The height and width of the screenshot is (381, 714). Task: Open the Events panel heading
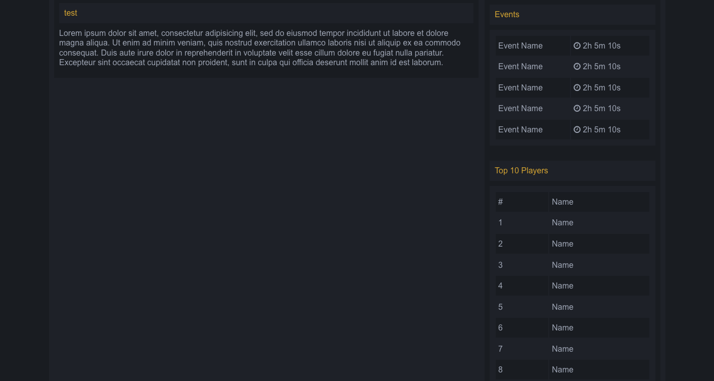(507, 15)
